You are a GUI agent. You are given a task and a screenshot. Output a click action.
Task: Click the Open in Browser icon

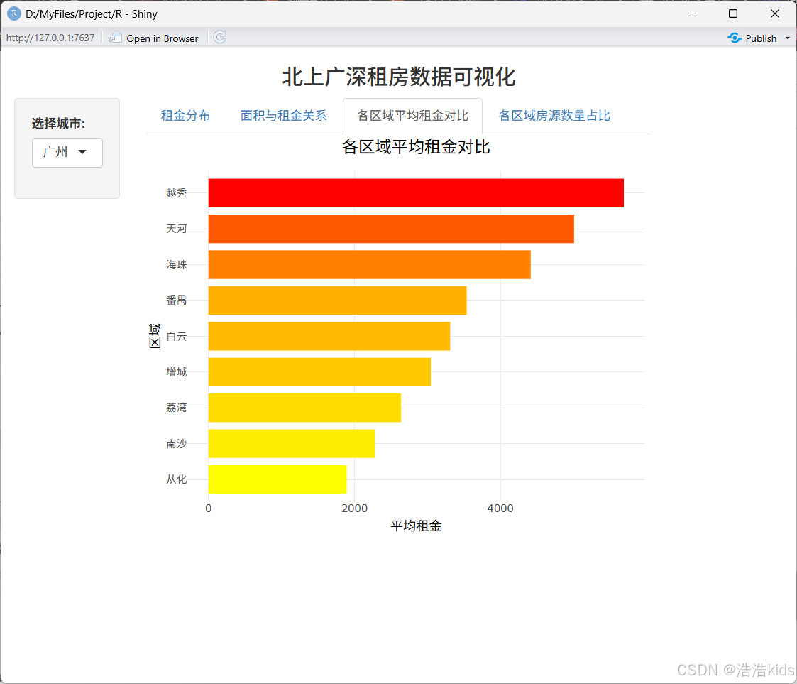tap(116, 38)
